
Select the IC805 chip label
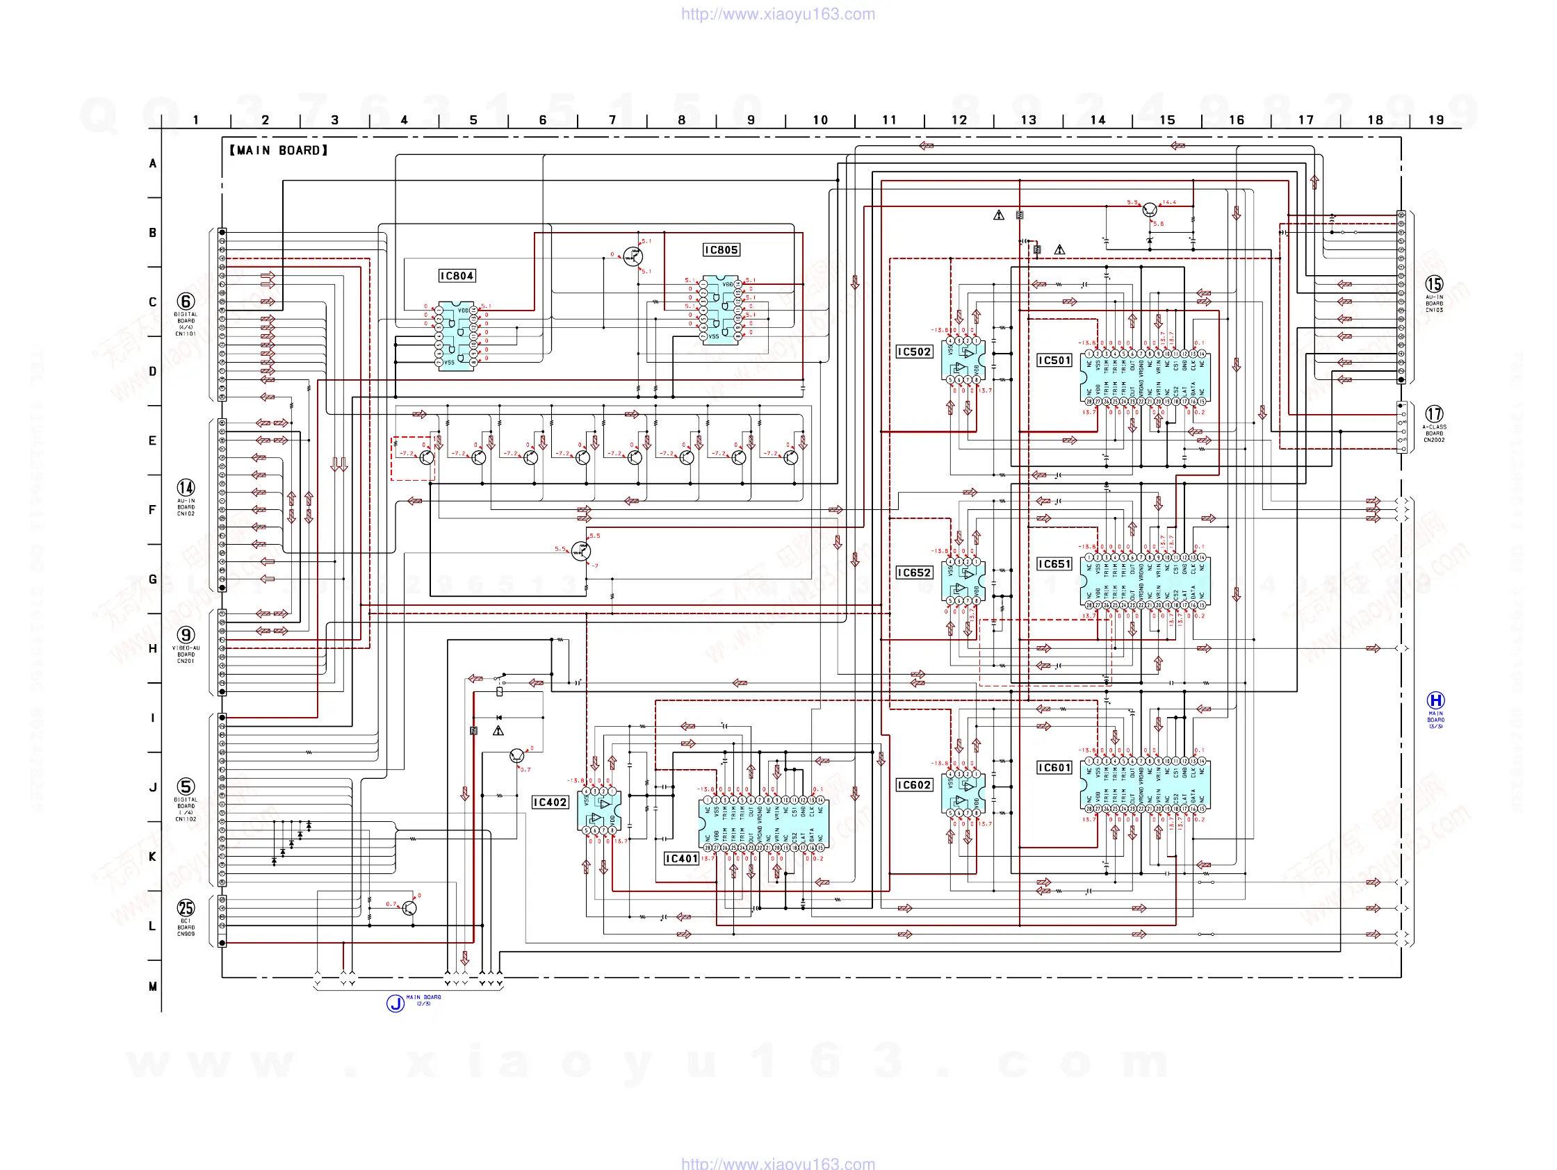(722, 249)
